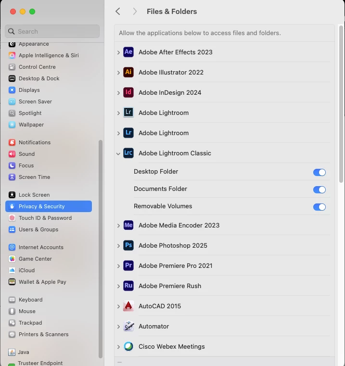The width and height of the screenshot is (345, 366).
Task: Open Game Center settings
Action: 49,259
